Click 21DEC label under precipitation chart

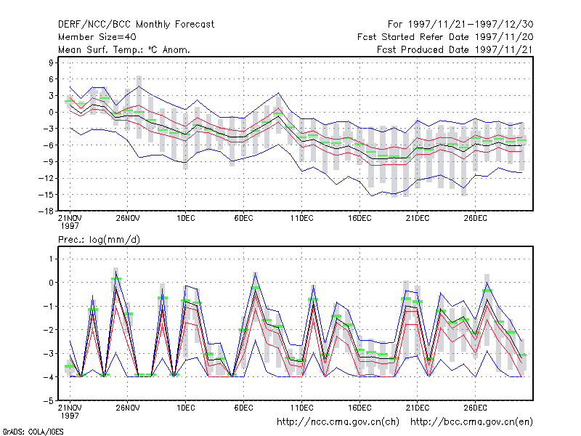pyautogui.click(x=417, y=408)
